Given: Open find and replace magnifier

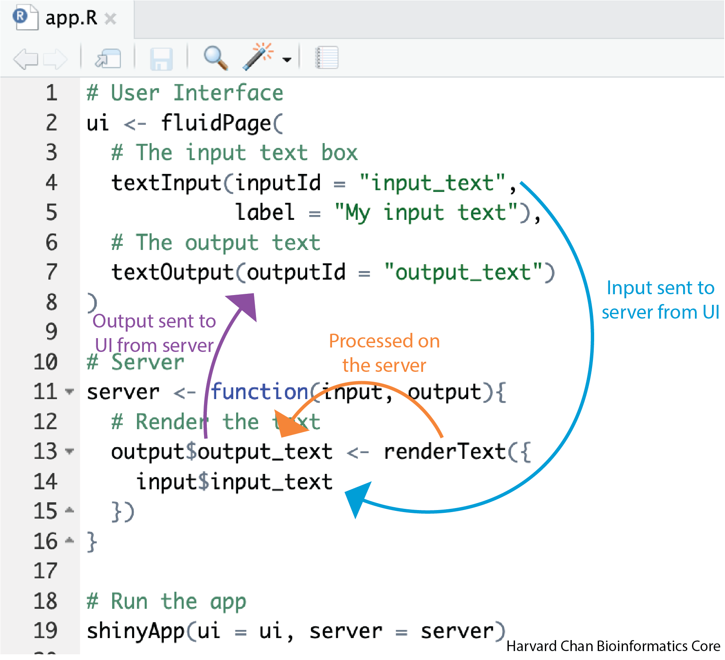Looking at the screenshot, I should 215,58.
